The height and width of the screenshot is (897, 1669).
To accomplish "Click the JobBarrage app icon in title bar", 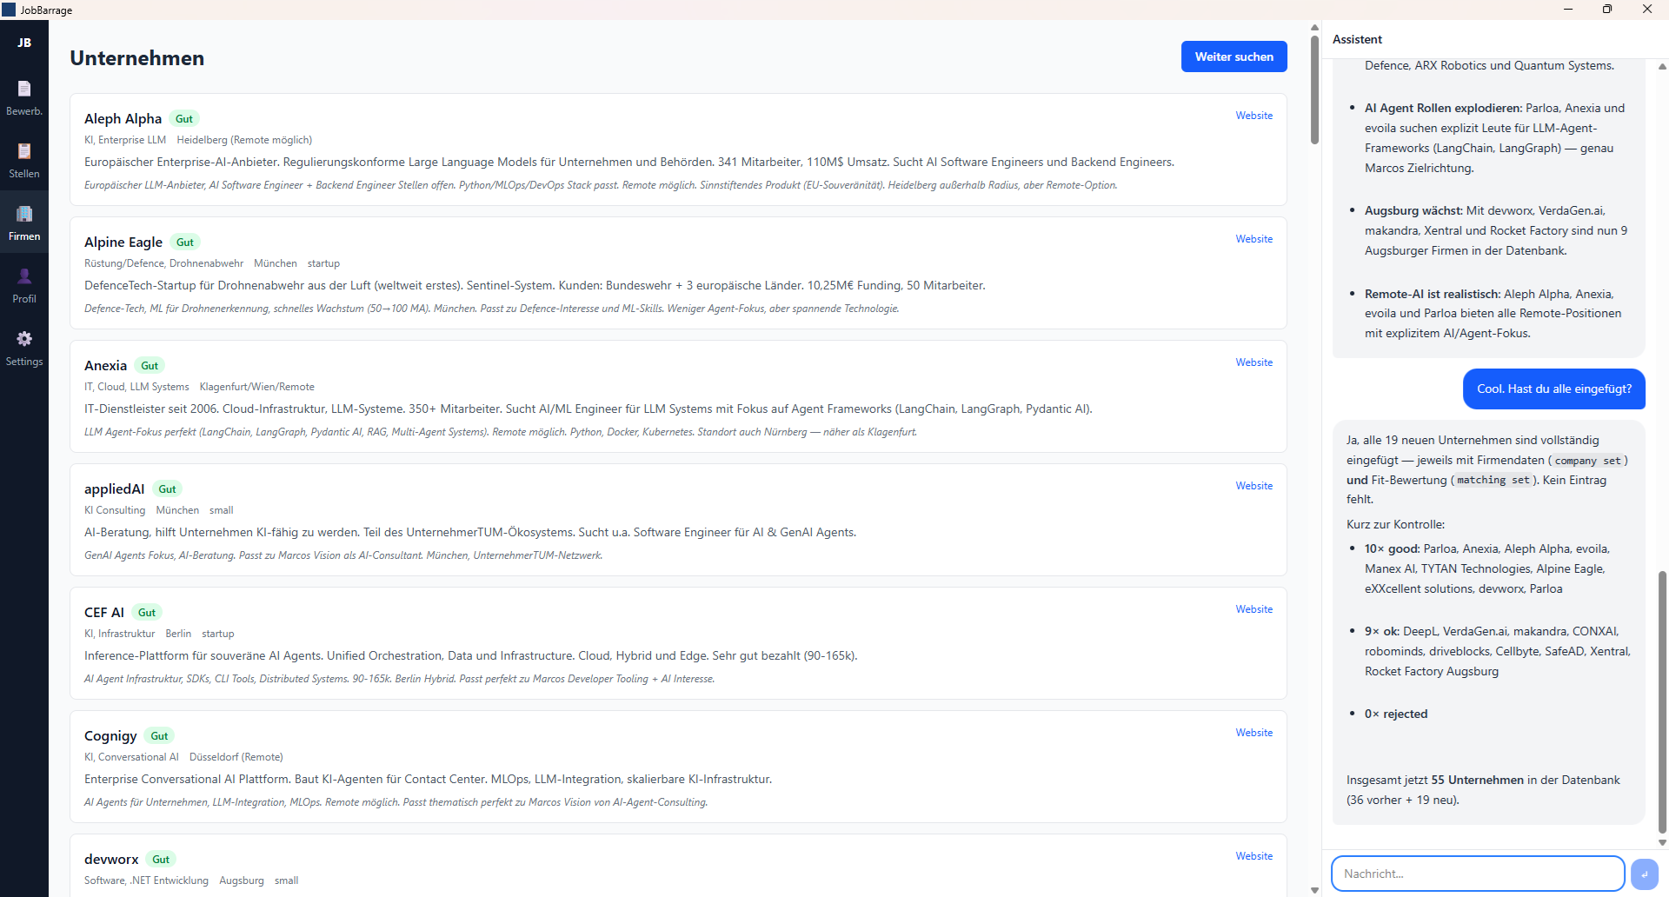I will pyautogui.click(x=9, y=10).
